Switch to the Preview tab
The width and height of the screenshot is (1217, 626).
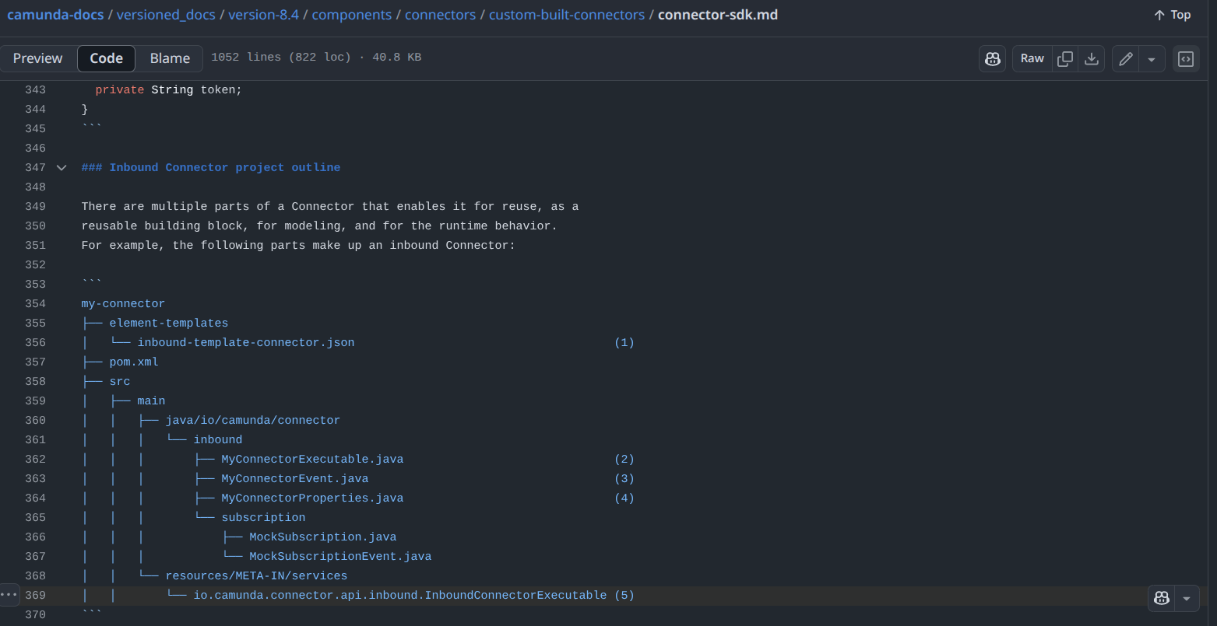pos(37,58)
